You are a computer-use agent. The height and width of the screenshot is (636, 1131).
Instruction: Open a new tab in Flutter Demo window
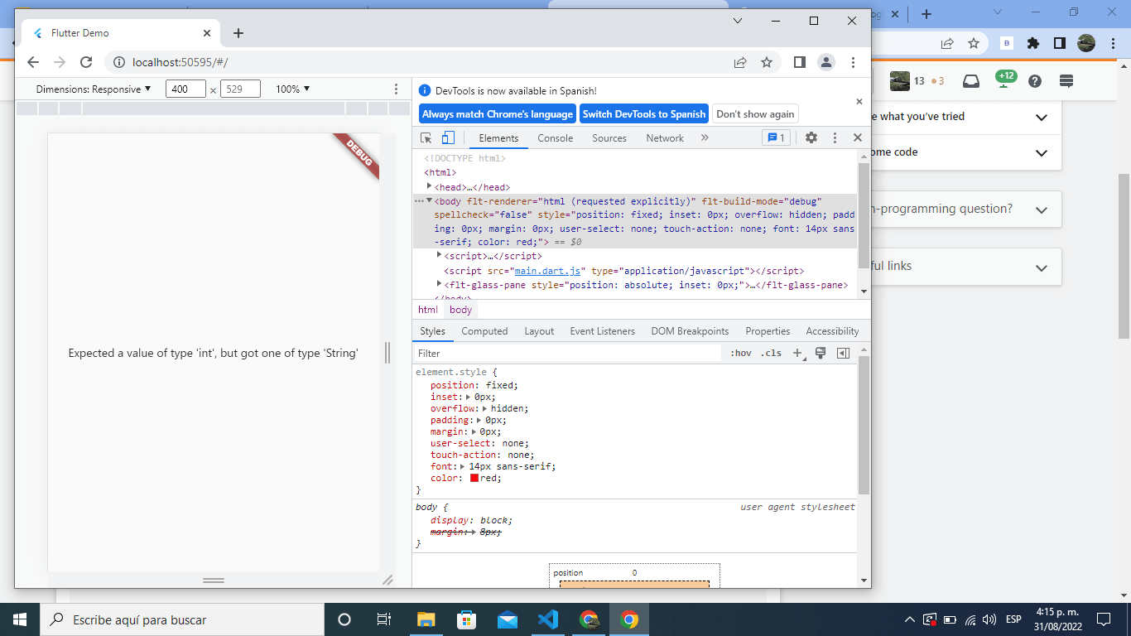click(x=238, y=33)
